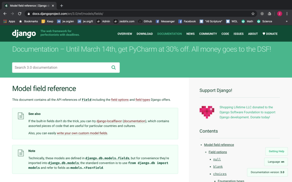Open the Community nav item

click(x=208, y=34)
